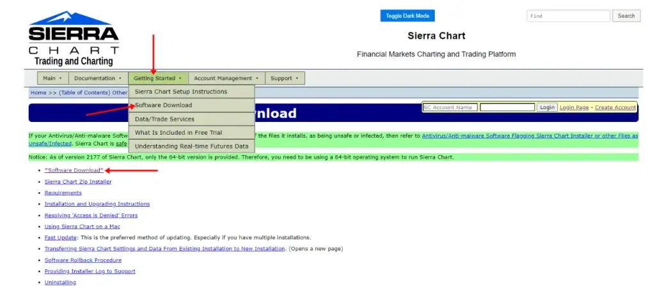This screenshot has height=300, width=655.
Task: Open the Software Rollback Procedure link
Action: [83, 260]
